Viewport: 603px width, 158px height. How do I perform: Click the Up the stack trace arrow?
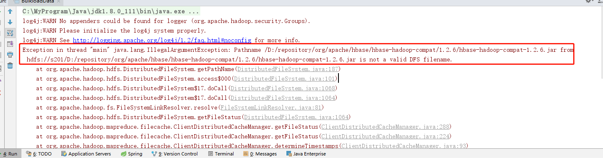[10, 12]
